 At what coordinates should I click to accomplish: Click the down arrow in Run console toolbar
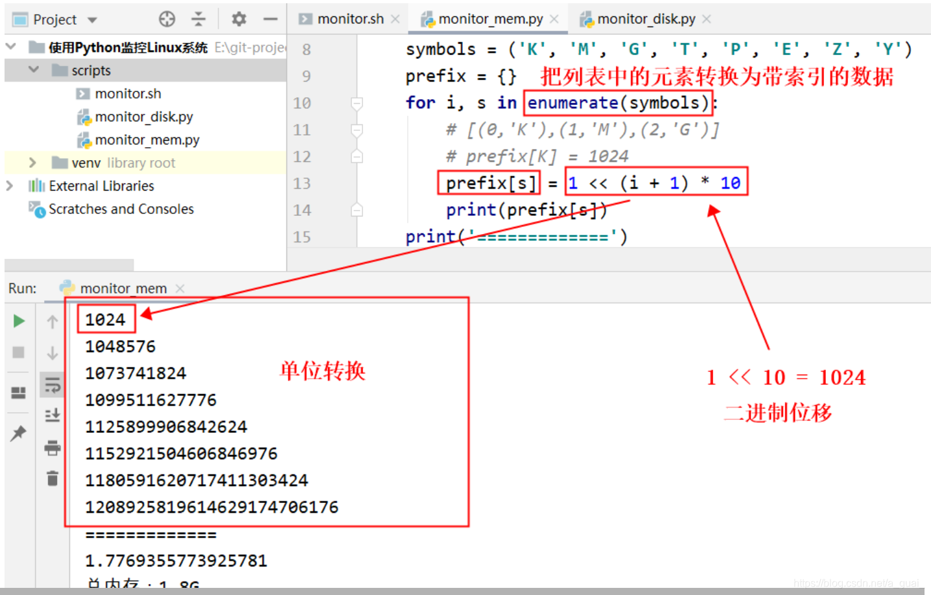[53, 353]
